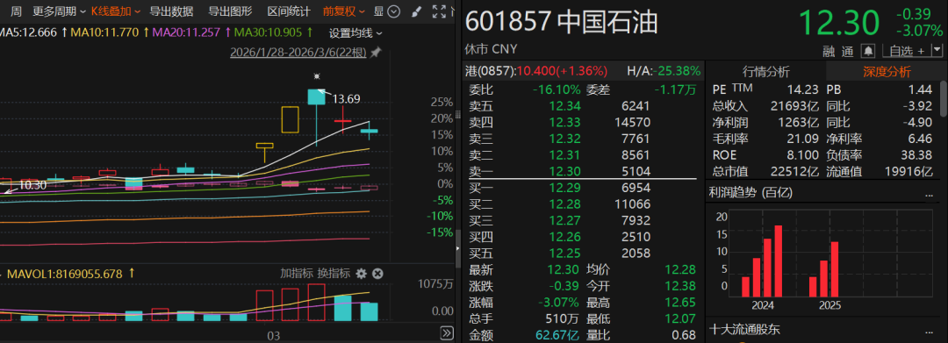The height and width of the screenshot is (343, 948).
Task: Set a price alert with the bell icon
Action: [x=869, y=51]
